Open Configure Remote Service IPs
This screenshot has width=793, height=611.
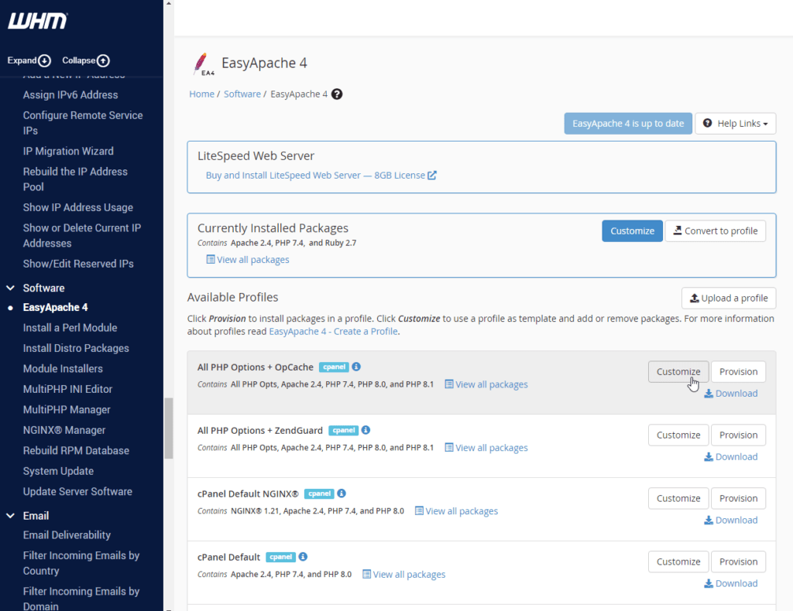coord(83,123)
